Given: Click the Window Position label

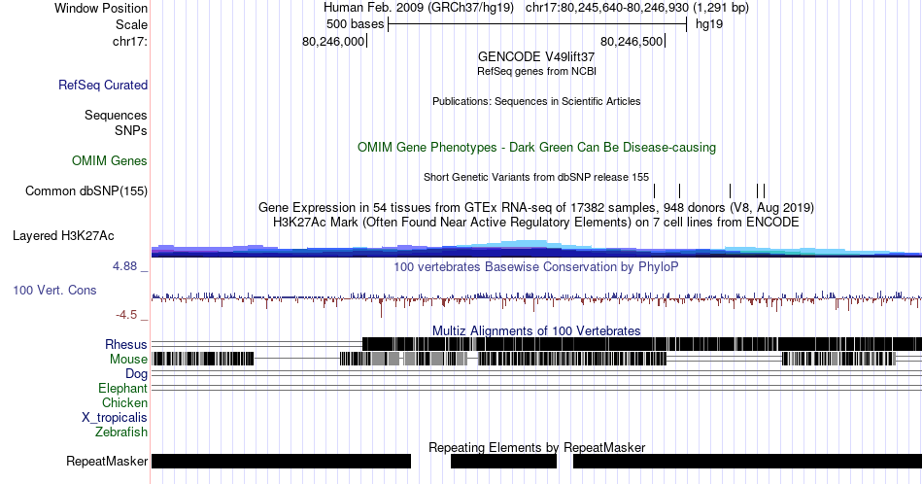Looking at the screenshot, I should click(x=101, y=8).
